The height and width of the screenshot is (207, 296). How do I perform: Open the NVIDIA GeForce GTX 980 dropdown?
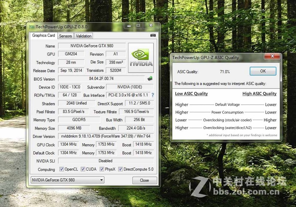67,180
